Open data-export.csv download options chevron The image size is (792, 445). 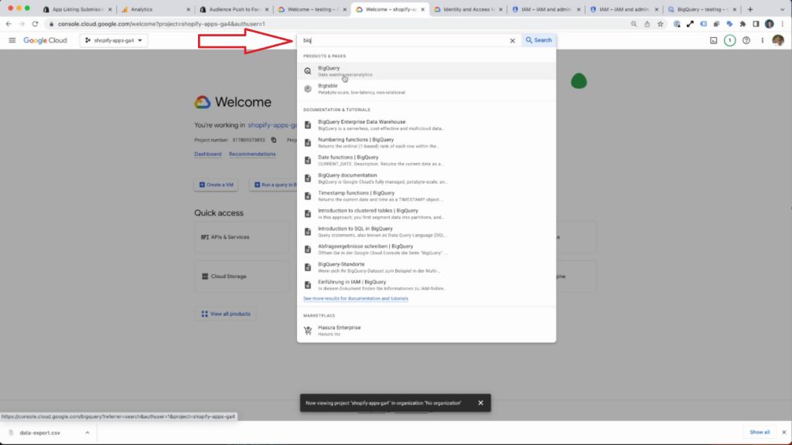[x=87, y=433]
